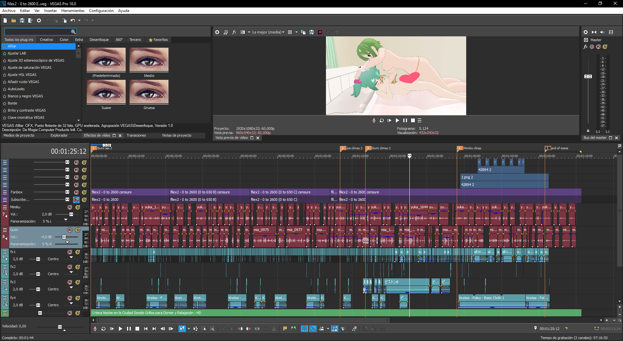This screenshot has width=623, height=341.
Task: Save the project using the floppy disk icon
Action: [x=22, y=20]
